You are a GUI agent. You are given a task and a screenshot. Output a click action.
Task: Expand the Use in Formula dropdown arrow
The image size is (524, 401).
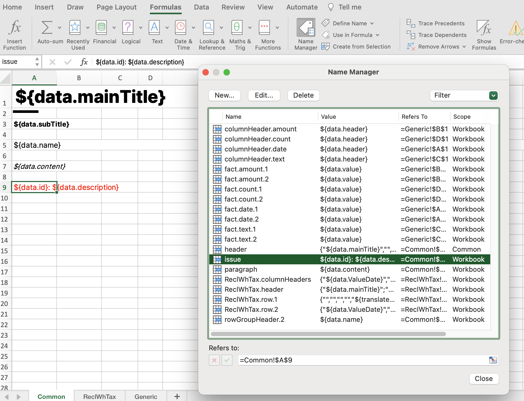coord(377,35)
